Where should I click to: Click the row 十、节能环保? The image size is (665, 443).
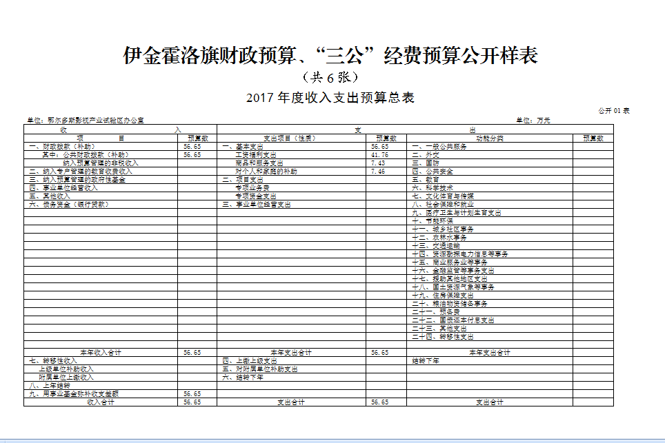tap(489, 221)
